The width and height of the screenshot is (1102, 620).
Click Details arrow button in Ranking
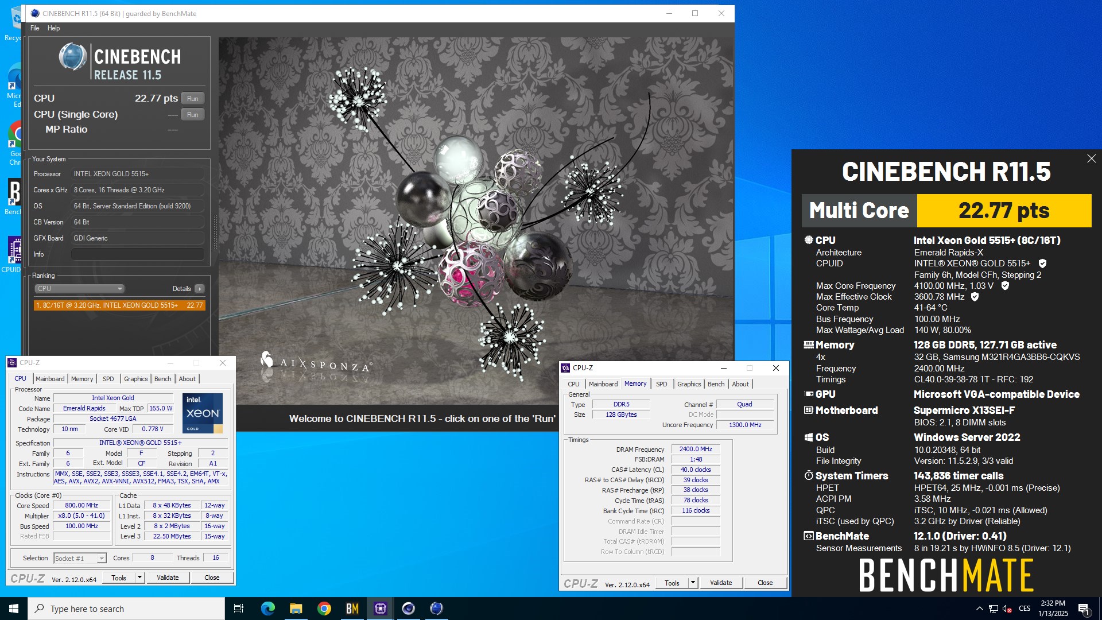click(199, 289)
